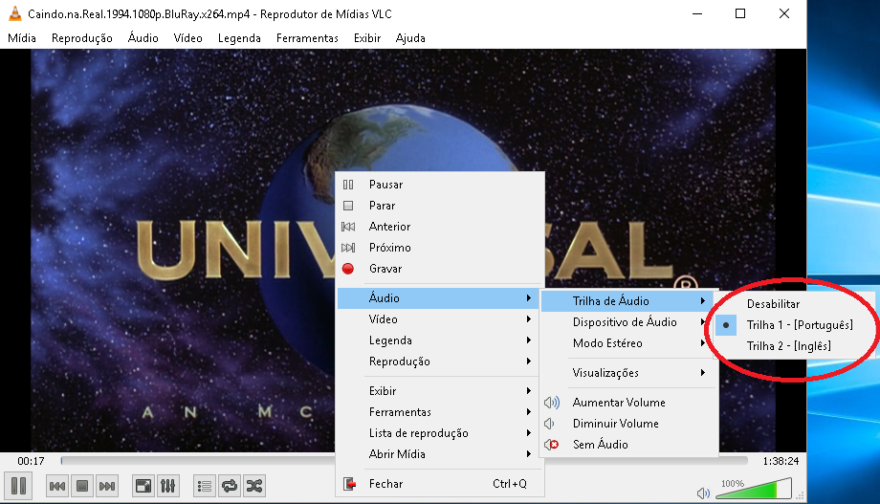The image size is (880, 504).
Task: Select Desabilitar audio track option
Action: (794, 303)
